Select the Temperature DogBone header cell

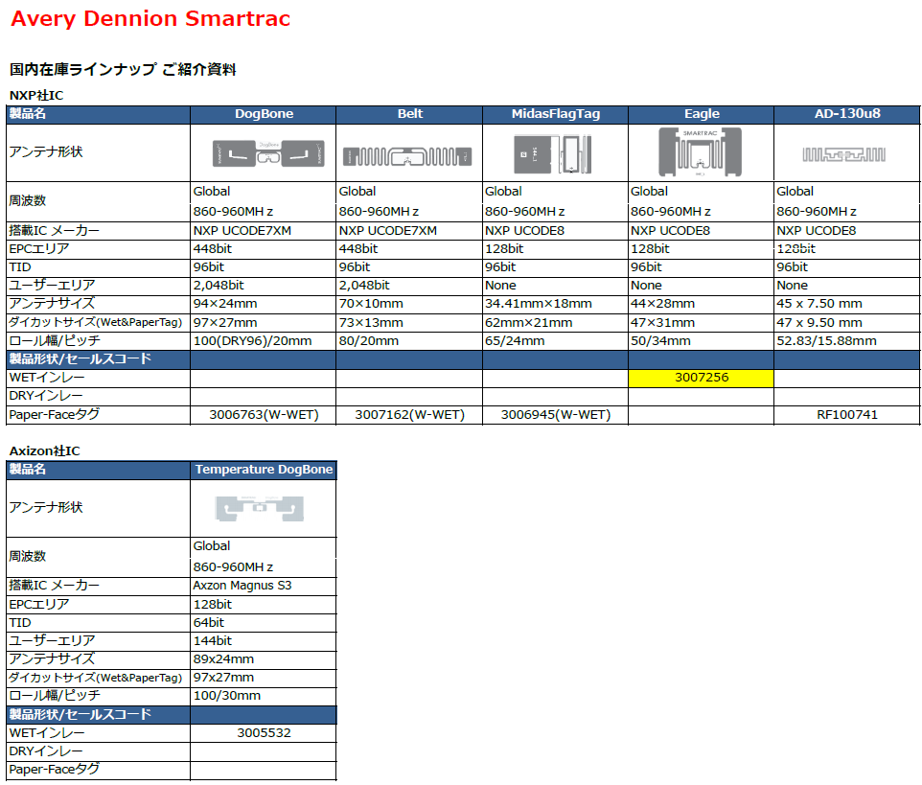coord(264,470)
